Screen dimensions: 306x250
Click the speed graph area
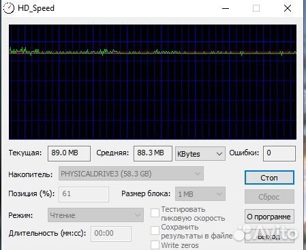pos(153,82)
